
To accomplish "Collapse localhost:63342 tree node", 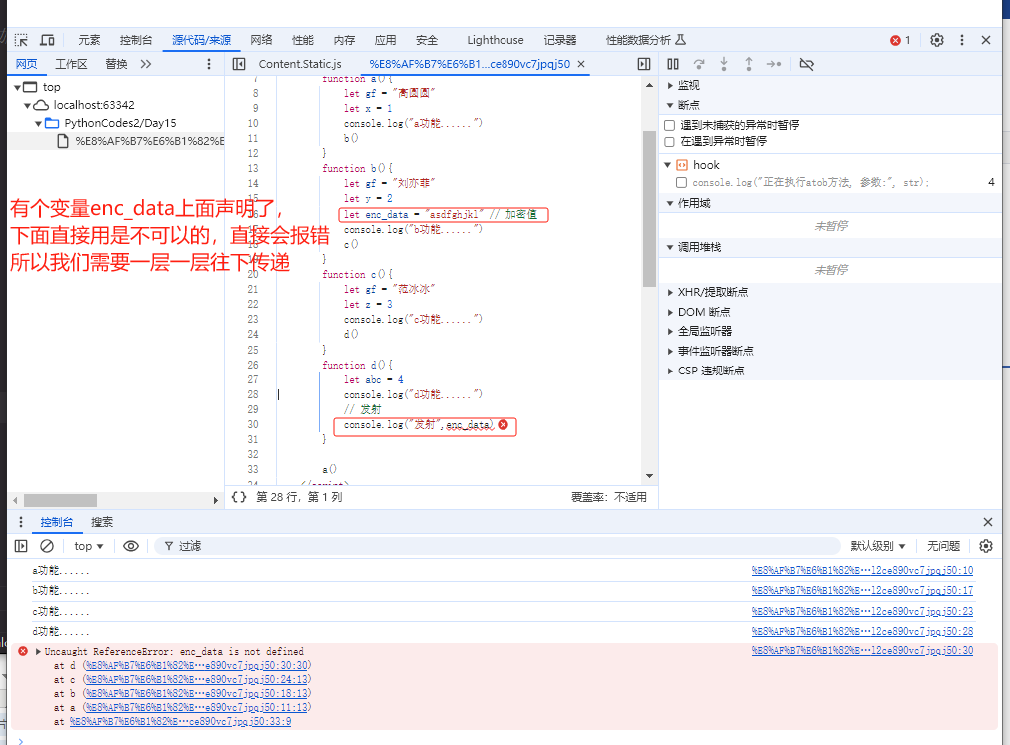I will pos(28,105).
